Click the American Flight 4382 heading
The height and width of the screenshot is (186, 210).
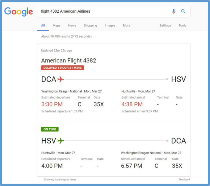click(69, 60)
